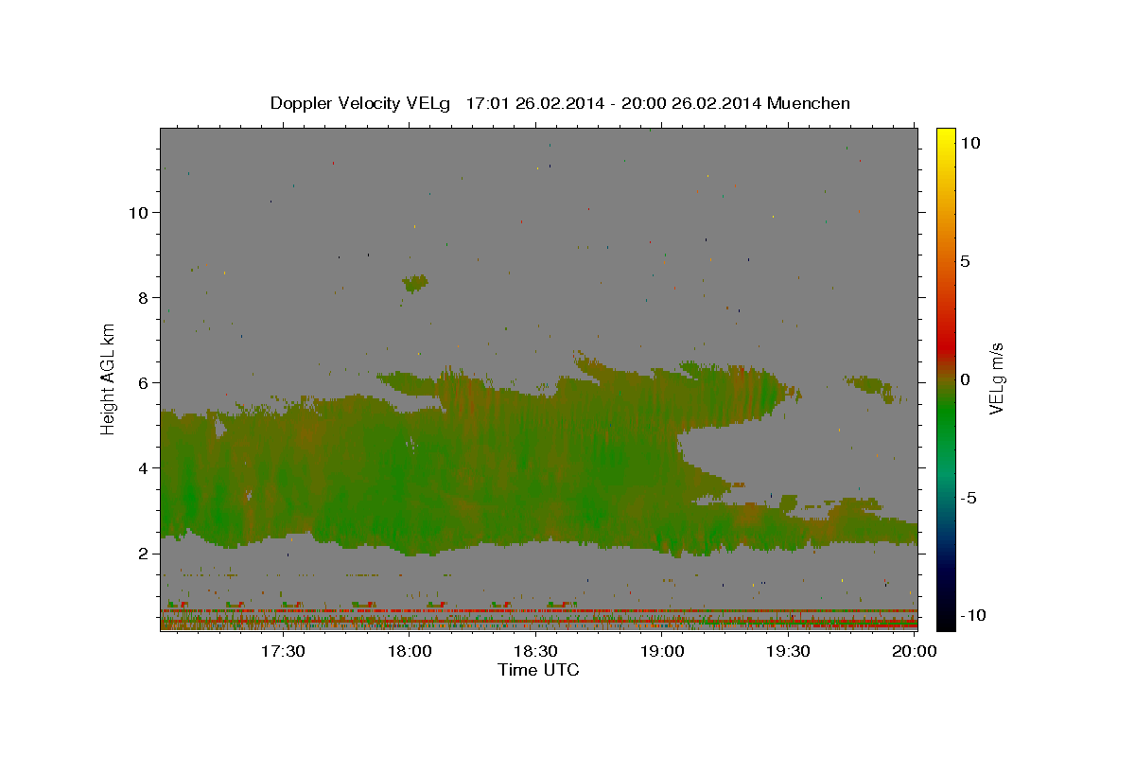Click the height tick label 6
This screenshot has width=1135, height=757.
(x=143, y=382)
